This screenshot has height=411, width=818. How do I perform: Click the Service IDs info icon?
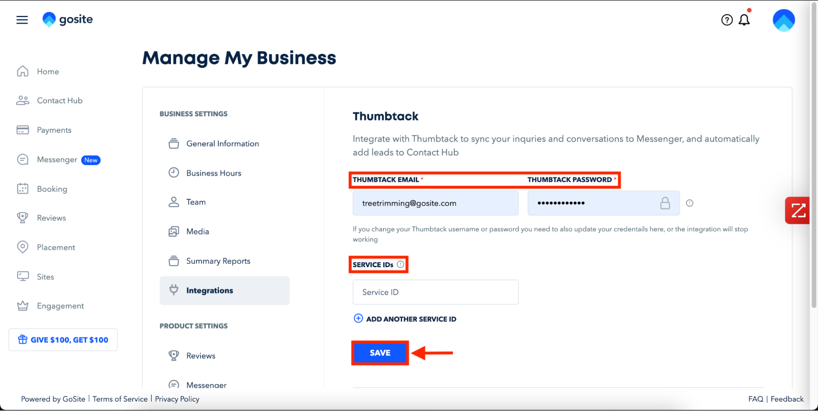(401, 264)
